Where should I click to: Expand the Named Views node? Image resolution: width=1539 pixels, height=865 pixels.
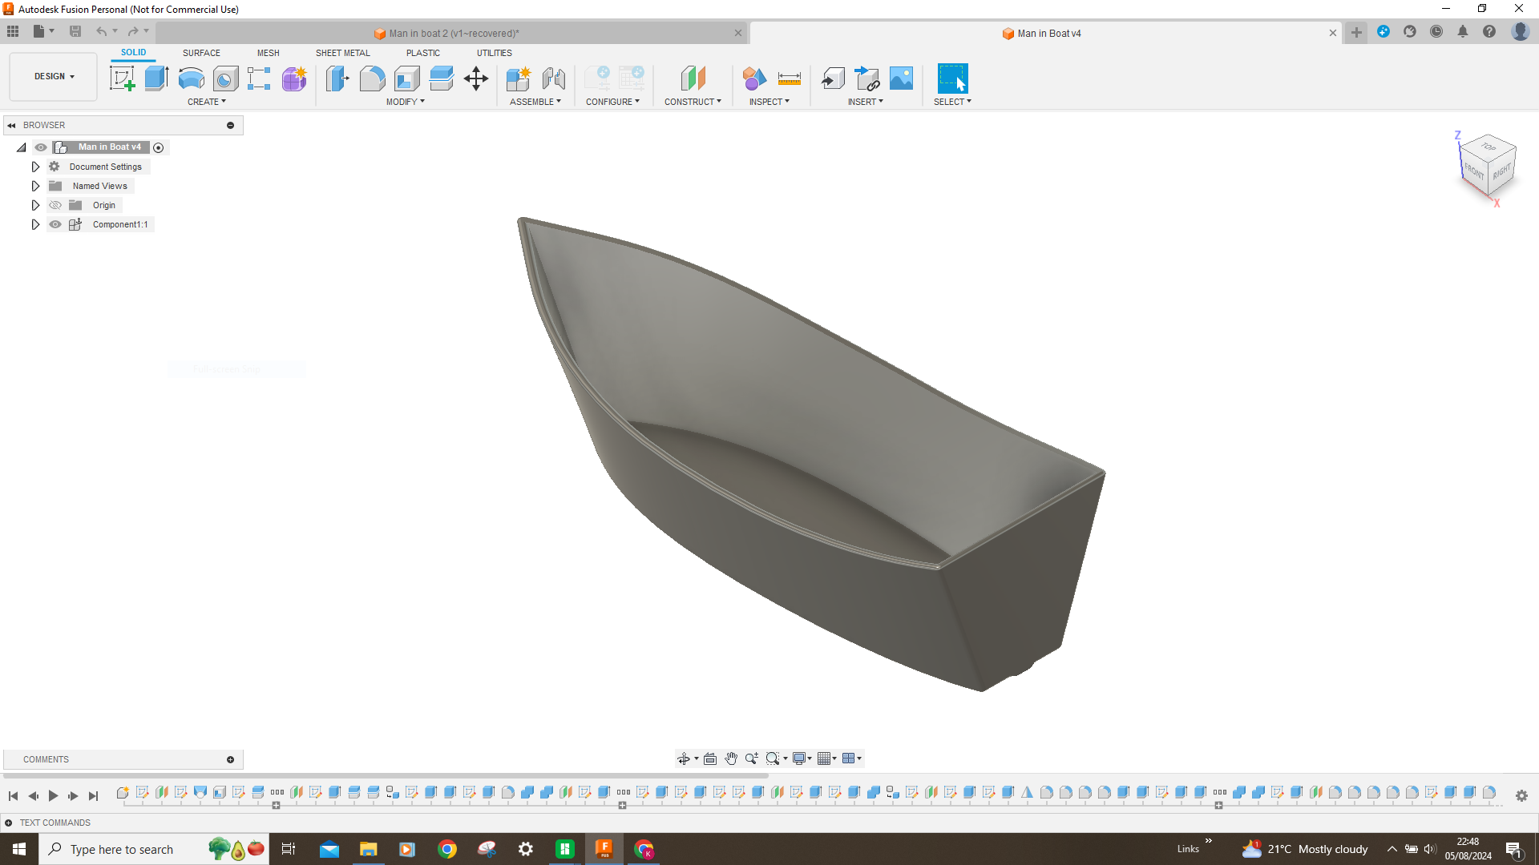35,186
